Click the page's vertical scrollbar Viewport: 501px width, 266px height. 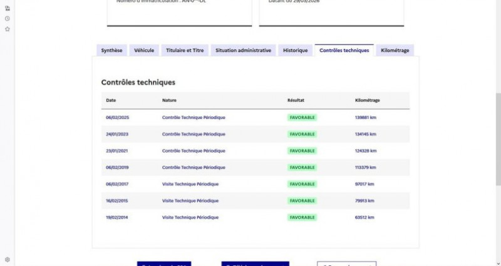498,125
